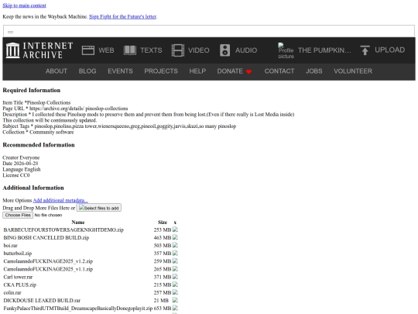Open the Video film icon
The width and height of the screenshot is (418, 314).
(x=178, y=50)
